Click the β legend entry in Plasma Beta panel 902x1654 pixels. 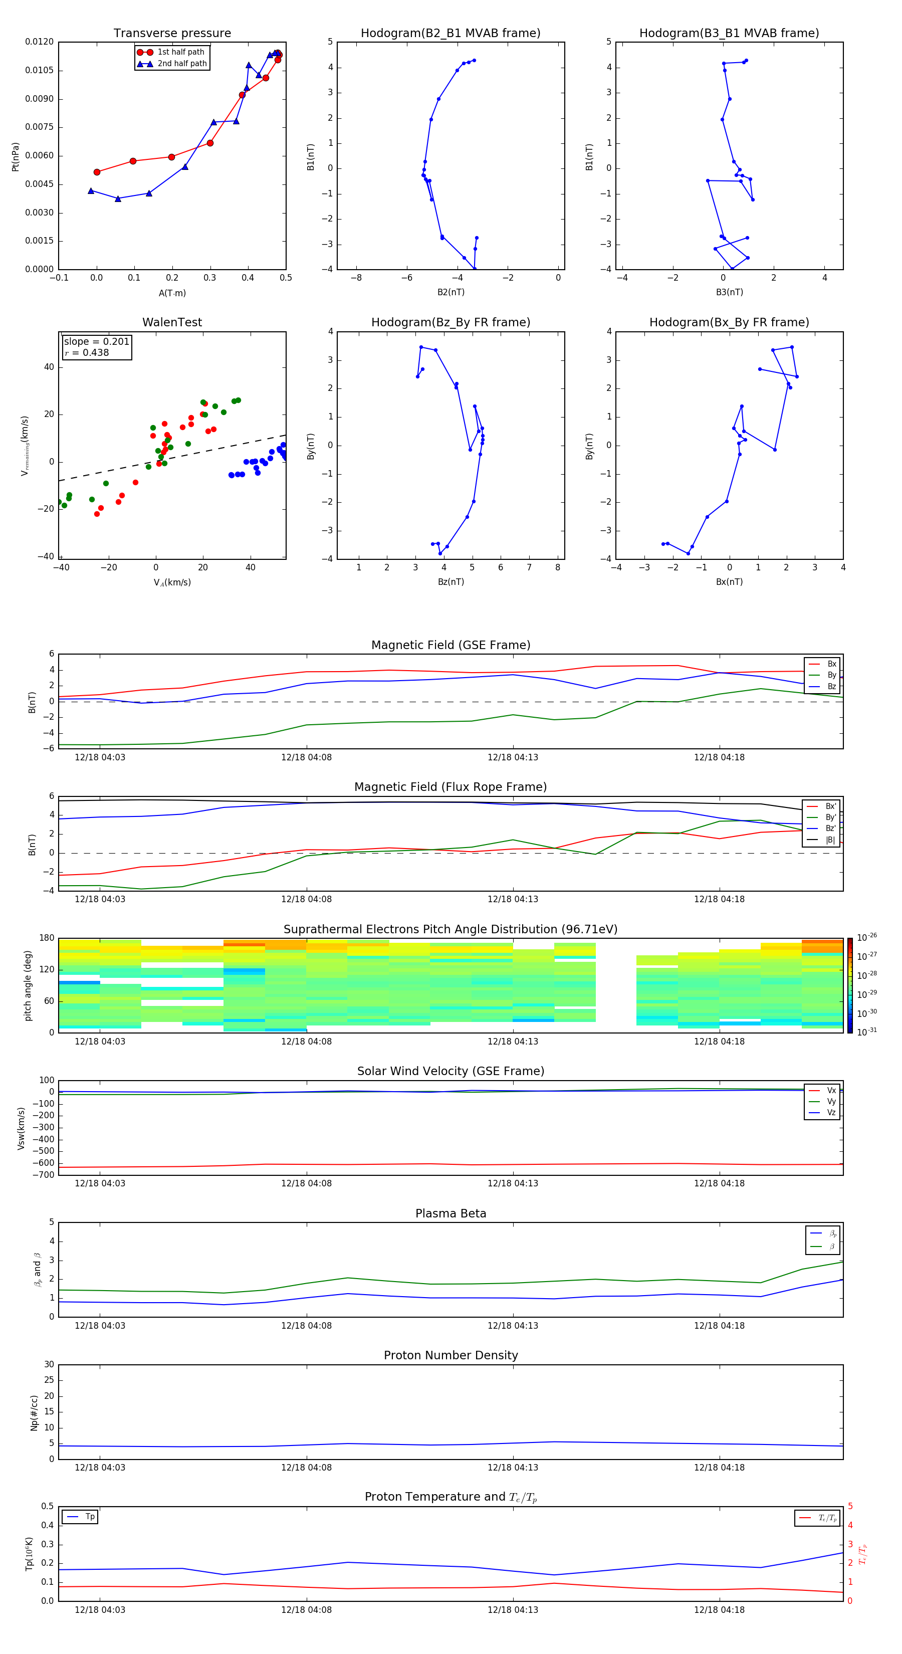[823, 1247]
